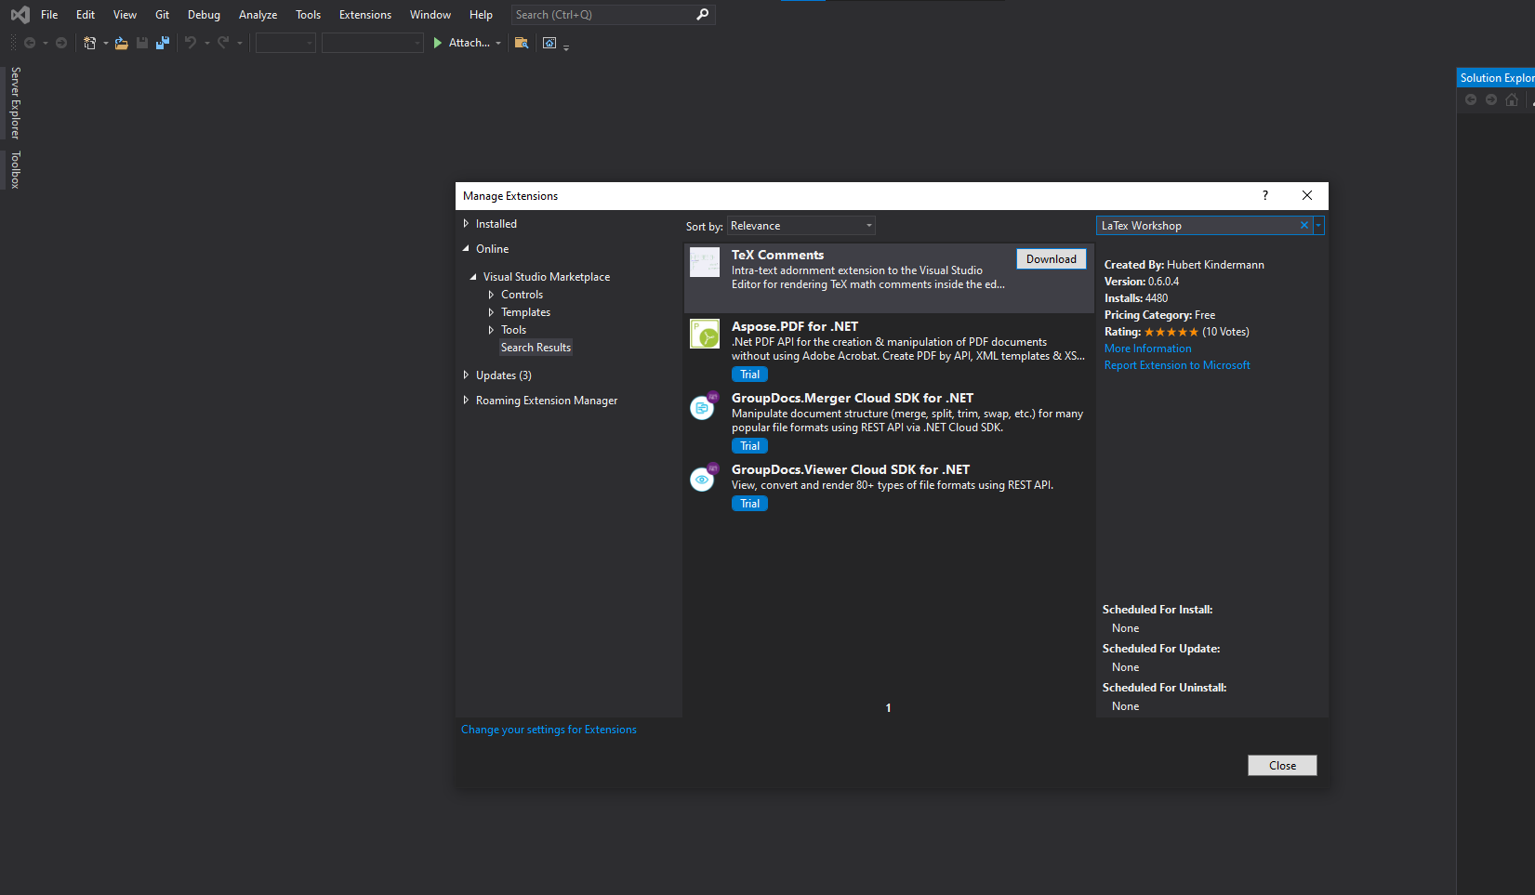Screen dimensions: 1535x895
Task: Expand the Updates (3) category
Action: [x=466, y=375]
